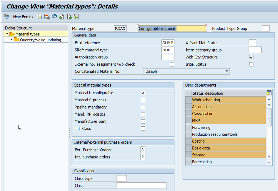Viewport: 278px width, 191px height.
Task: Select the Purchasing row in User departments
Action: tap(201, 128)
